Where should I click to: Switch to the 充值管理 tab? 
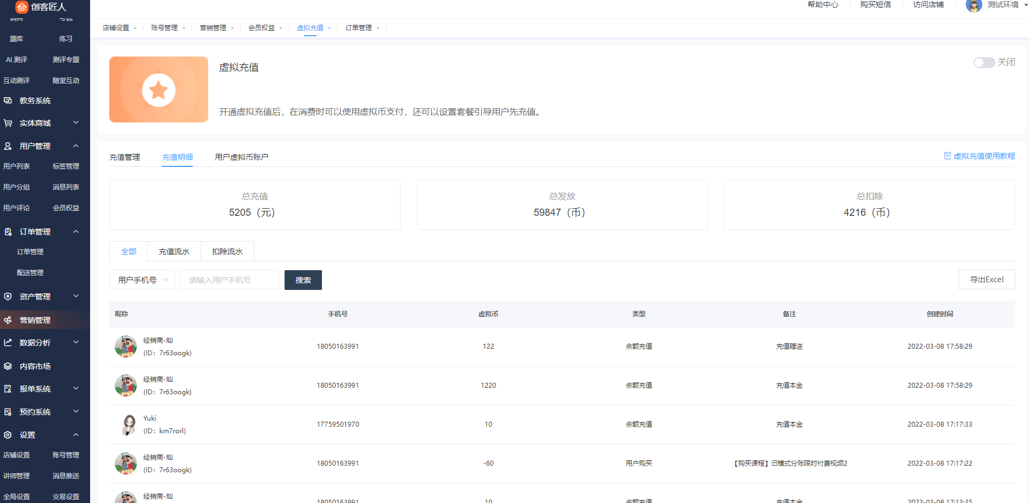point(125,157)
